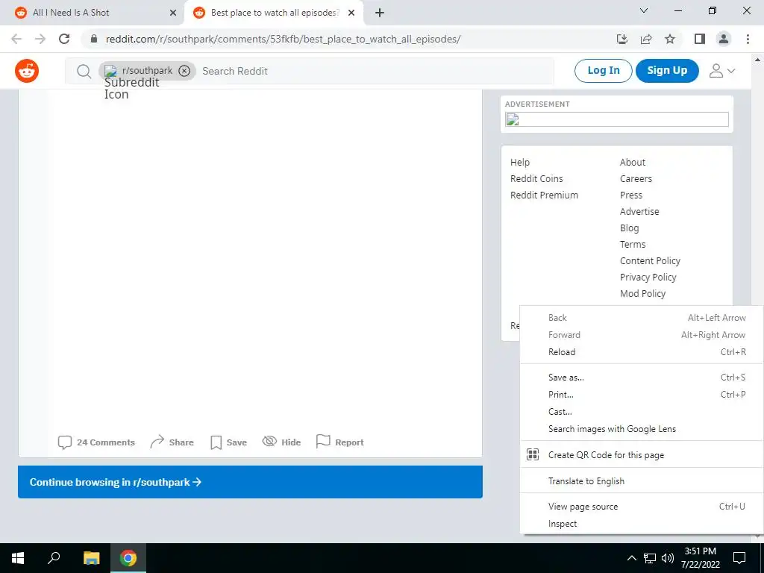Choose Search images with Google Lens
Screen dimensions: 764x573
click(x=641, y=429)
